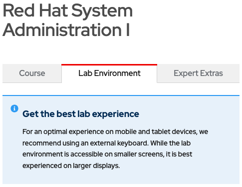Click the paragraph starting 'For an optimal experience'
This screenshot has width=242, height=187.
click(x=115, y=148)
